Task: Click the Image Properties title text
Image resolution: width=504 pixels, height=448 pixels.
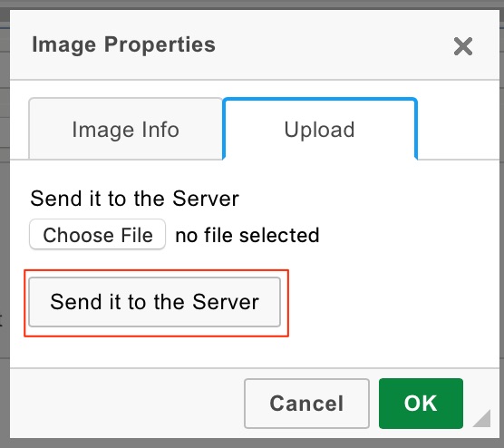Action: click(124, 44)
